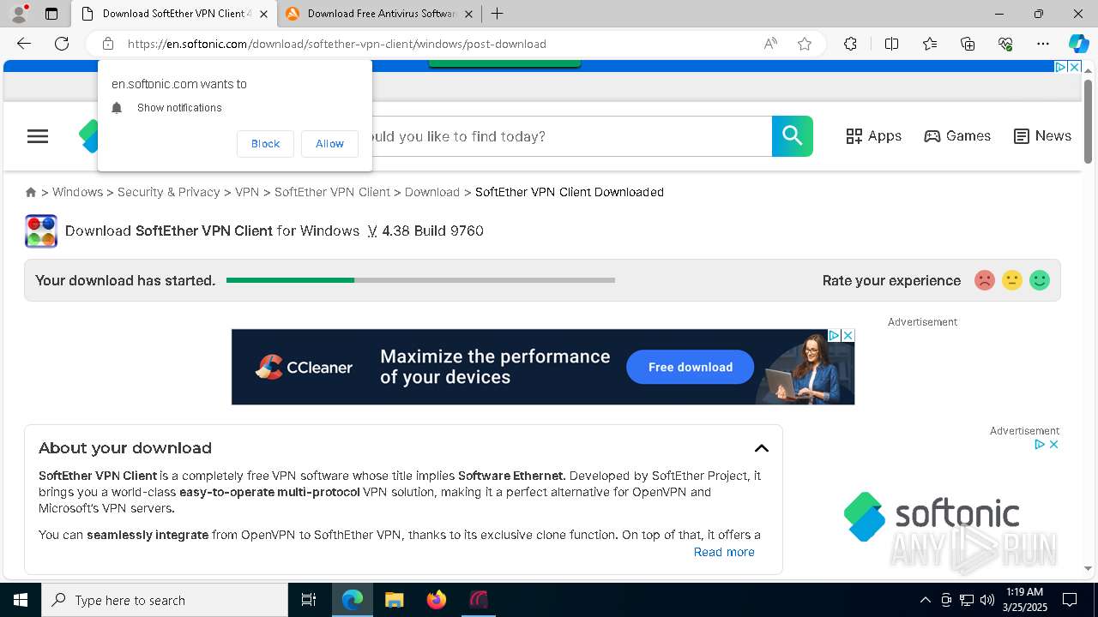Collapse the About your download section
The image size is (1098, 617).
[x=762, y=448]
